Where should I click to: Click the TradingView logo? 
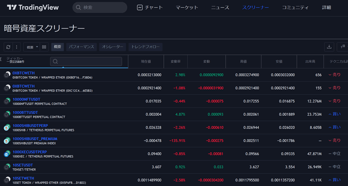click(x=33, y=8)
